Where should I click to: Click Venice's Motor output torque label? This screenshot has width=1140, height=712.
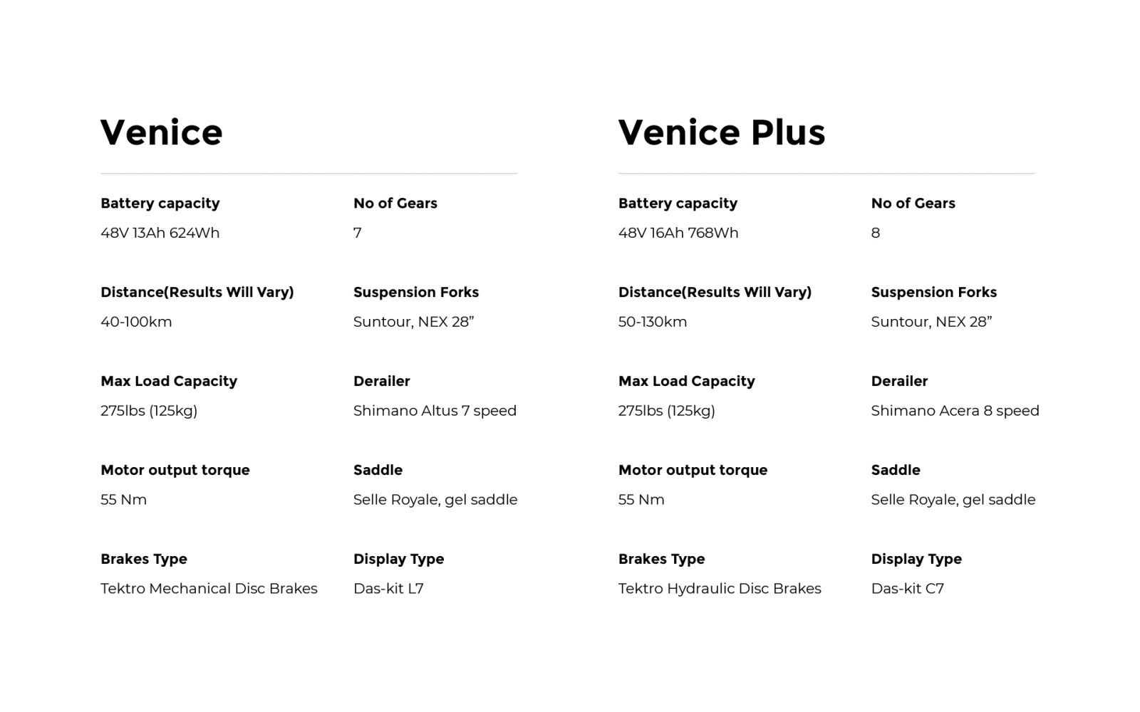coord(175,471)
